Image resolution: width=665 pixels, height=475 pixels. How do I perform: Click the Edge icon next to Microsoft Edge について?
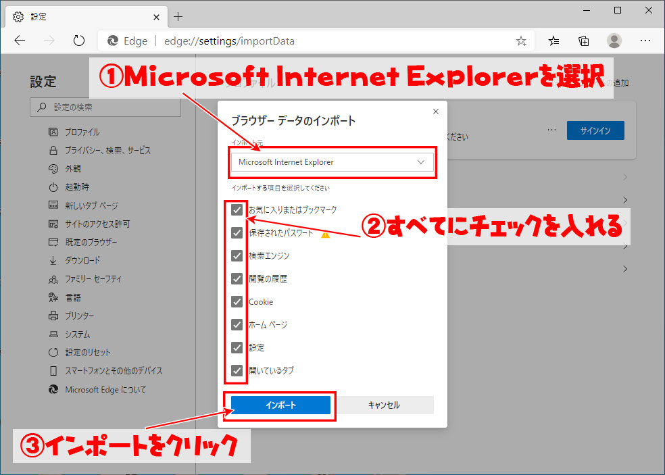coord(53,389)
